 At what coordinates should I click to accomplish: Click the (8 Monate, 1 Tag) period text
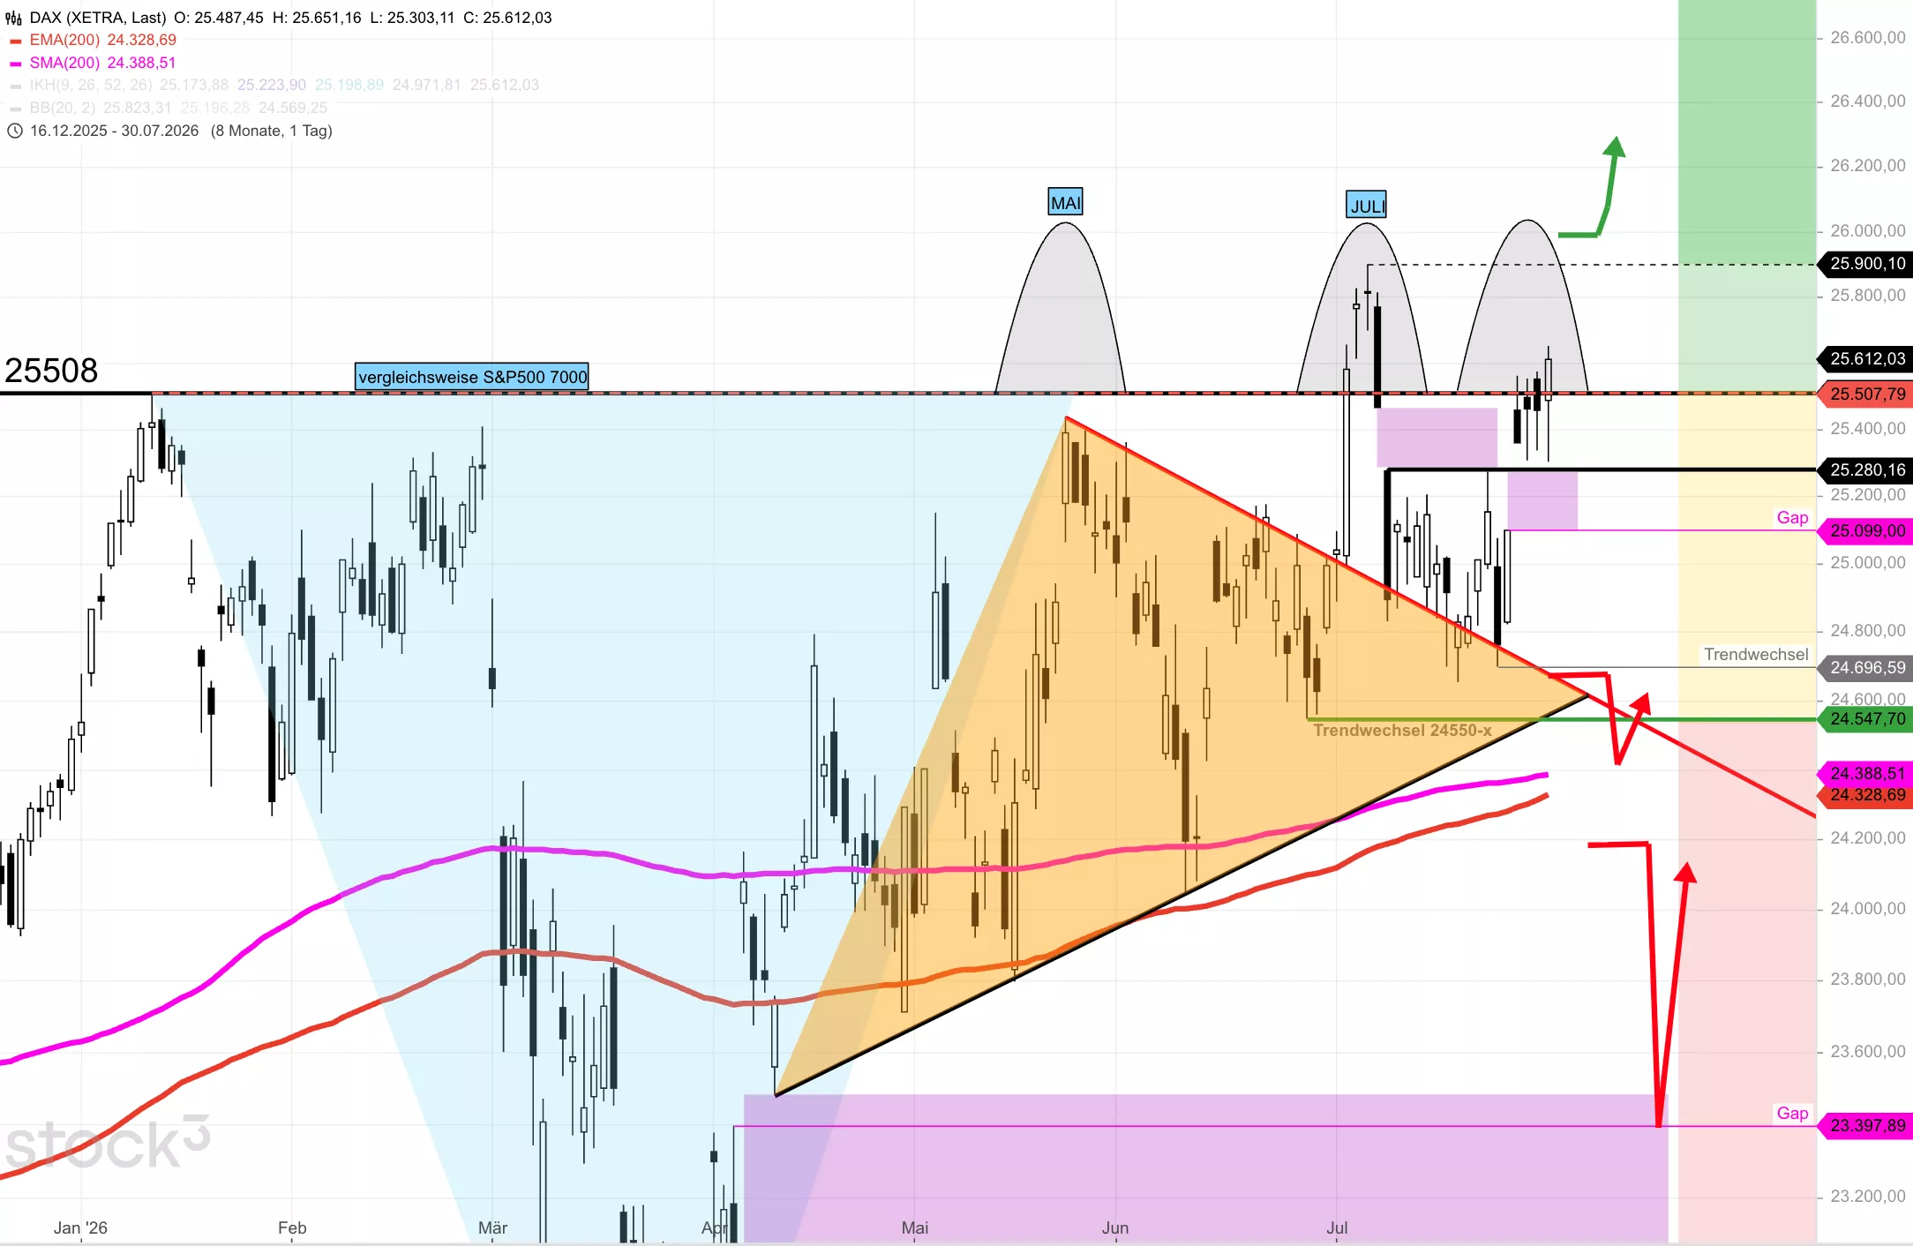point(272,131)
